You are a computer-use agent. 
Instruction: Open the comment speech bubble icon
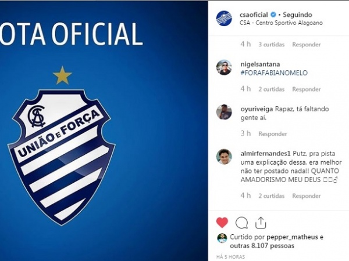[241, 223]
